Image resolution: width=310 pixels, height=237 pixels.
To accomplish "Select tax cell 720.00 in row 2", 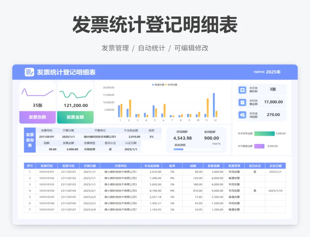I will click(193, 178).
